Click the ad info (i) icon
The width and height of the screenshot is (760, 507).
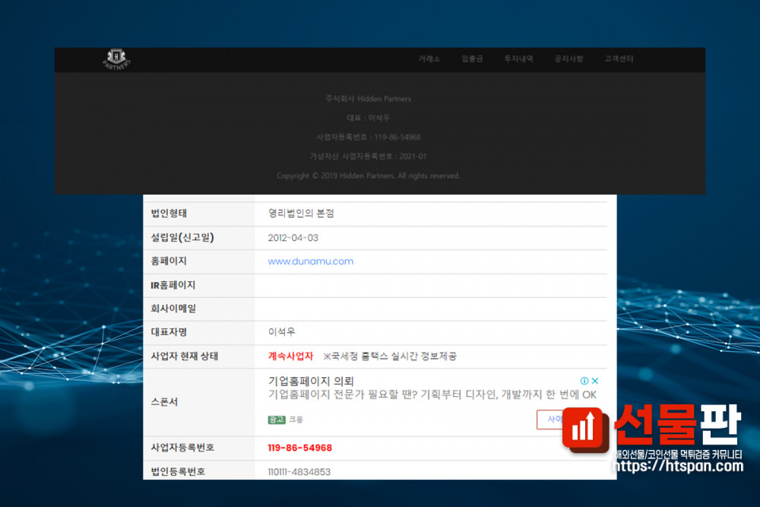point(584,381)
